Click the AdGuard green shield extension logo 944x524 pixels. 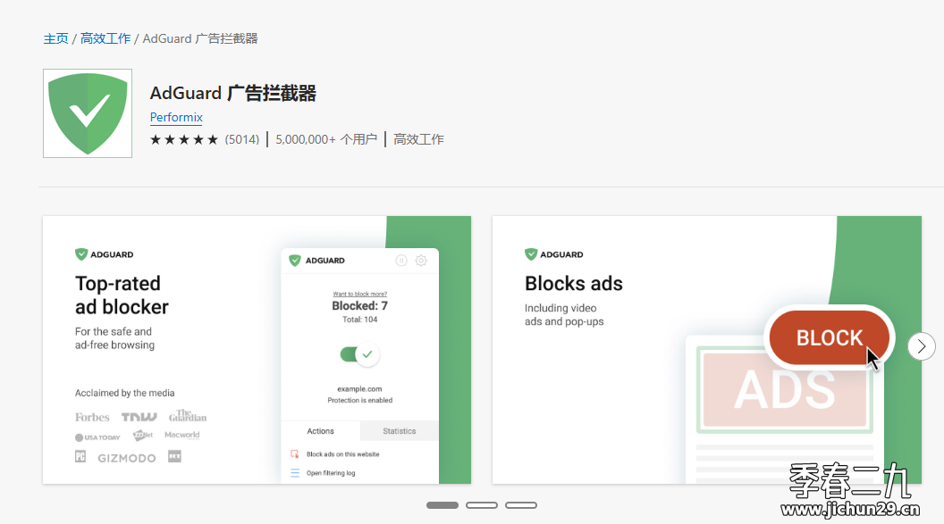(88, 113)
